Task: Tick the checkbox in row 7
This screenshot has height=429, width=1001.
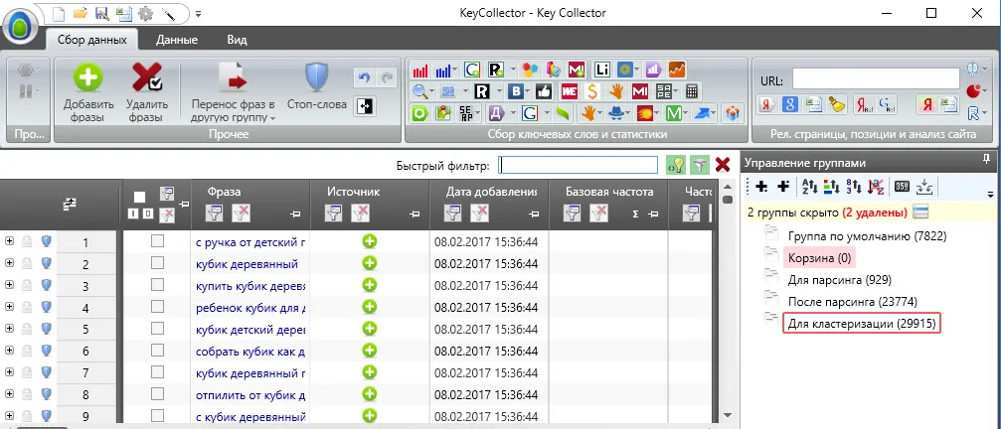Action: coord(157,371)
